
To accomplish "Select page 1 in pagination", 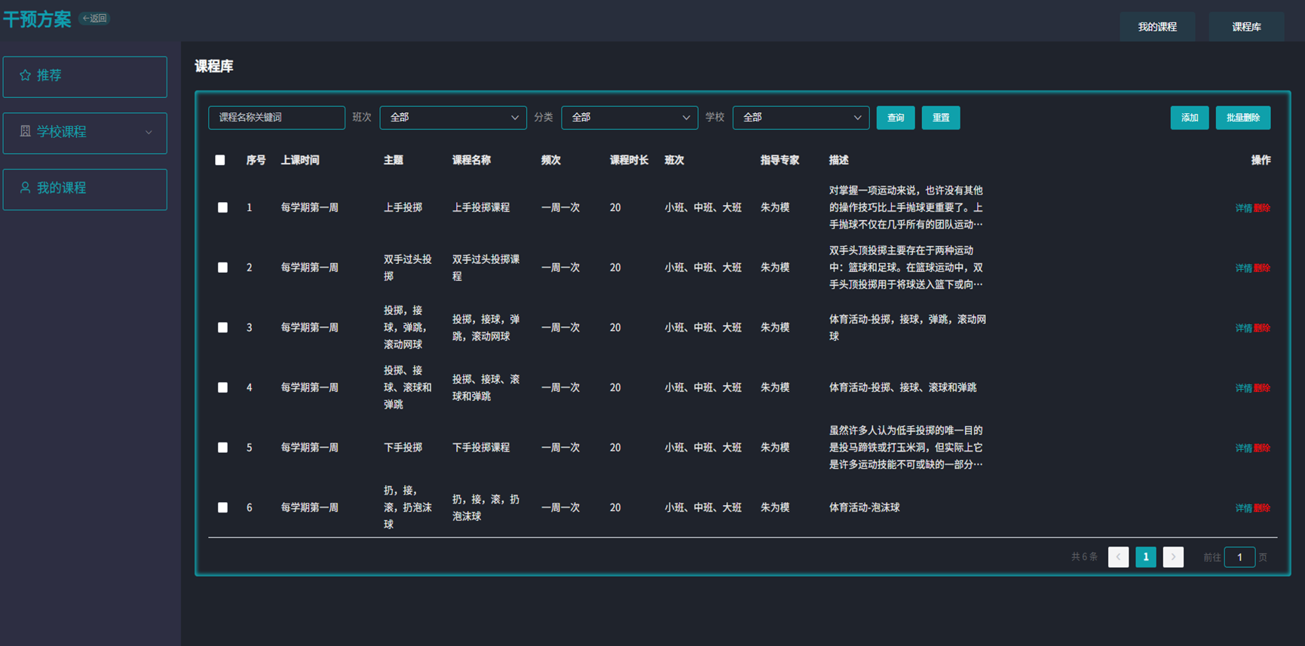I will click(x=1146, y=557).
